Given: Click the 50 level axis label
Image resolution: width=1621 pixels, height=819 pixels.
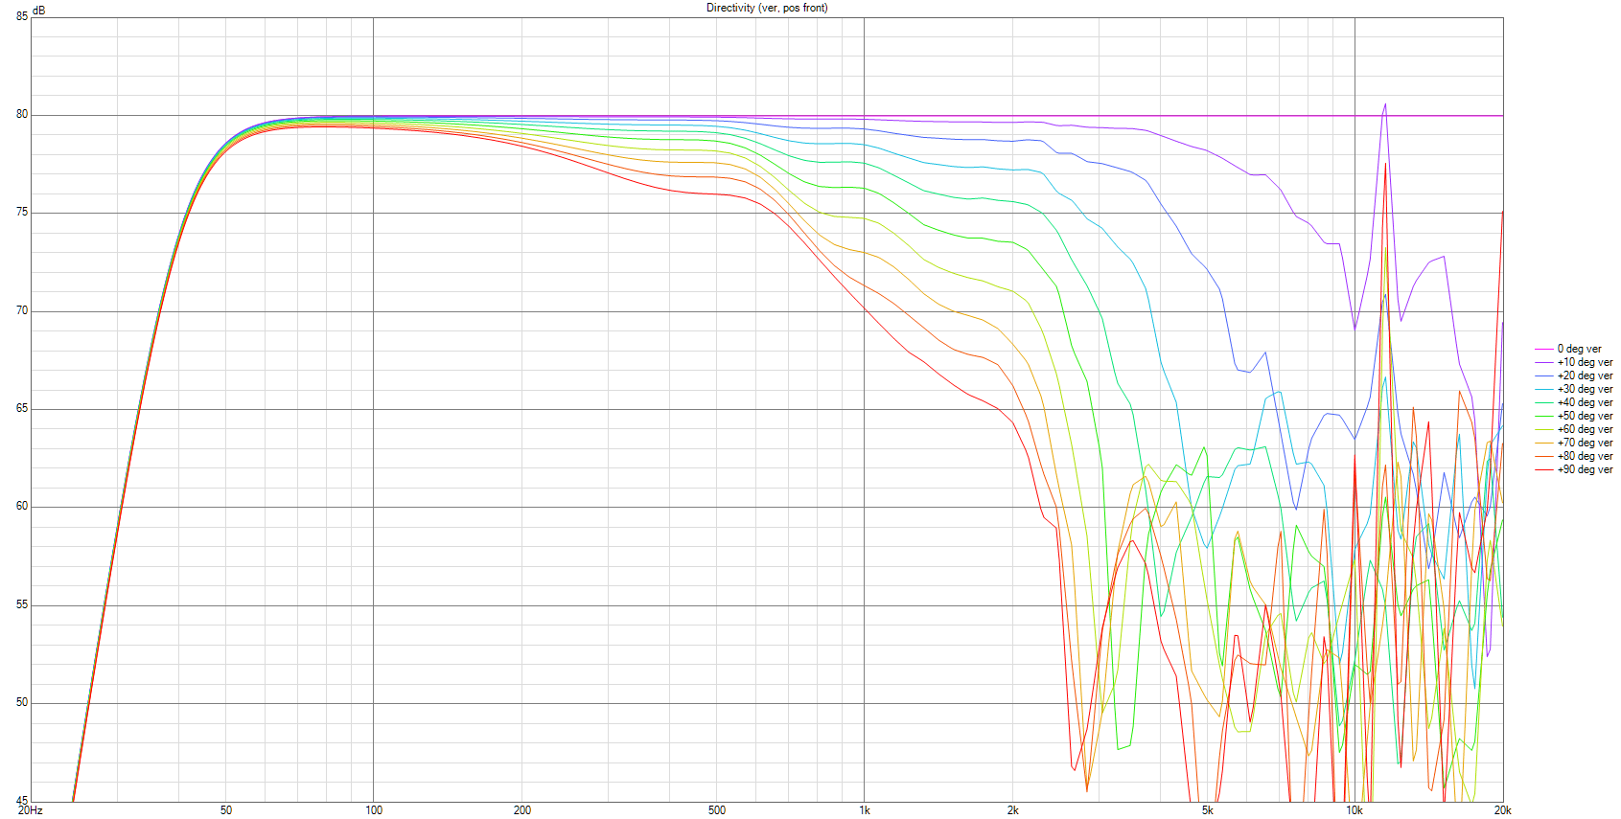Looking at the screenshot, I should tap(22, 702).
